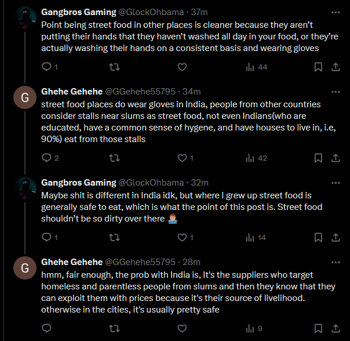350x341 pixels.
Task: Open Gangbros Gaming profile name at top
Action: click(79, 12)
